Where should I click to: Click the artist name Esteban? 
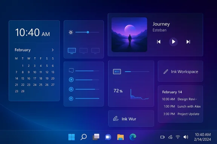tap(159, 30)
